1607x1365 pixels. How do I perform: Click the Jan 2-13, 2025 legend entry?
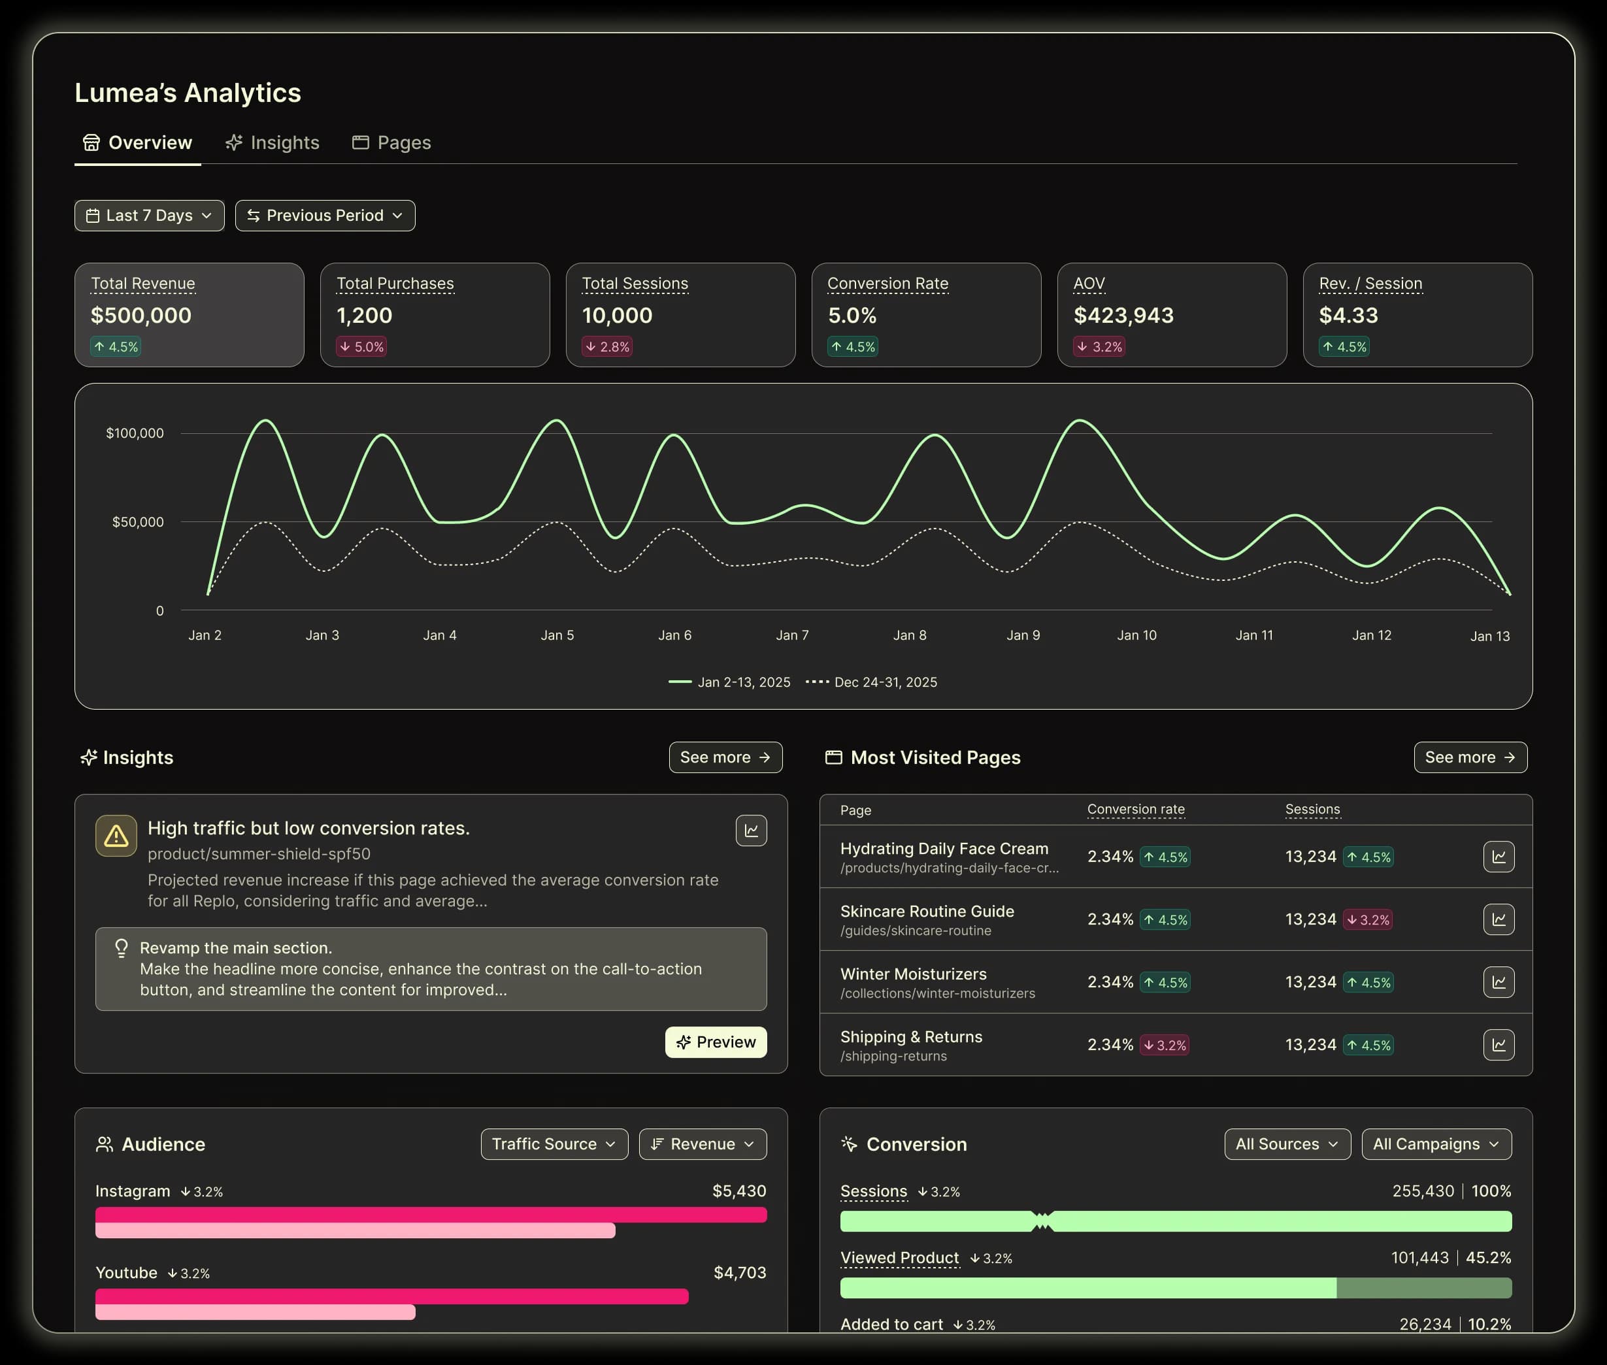click(729, 682)
